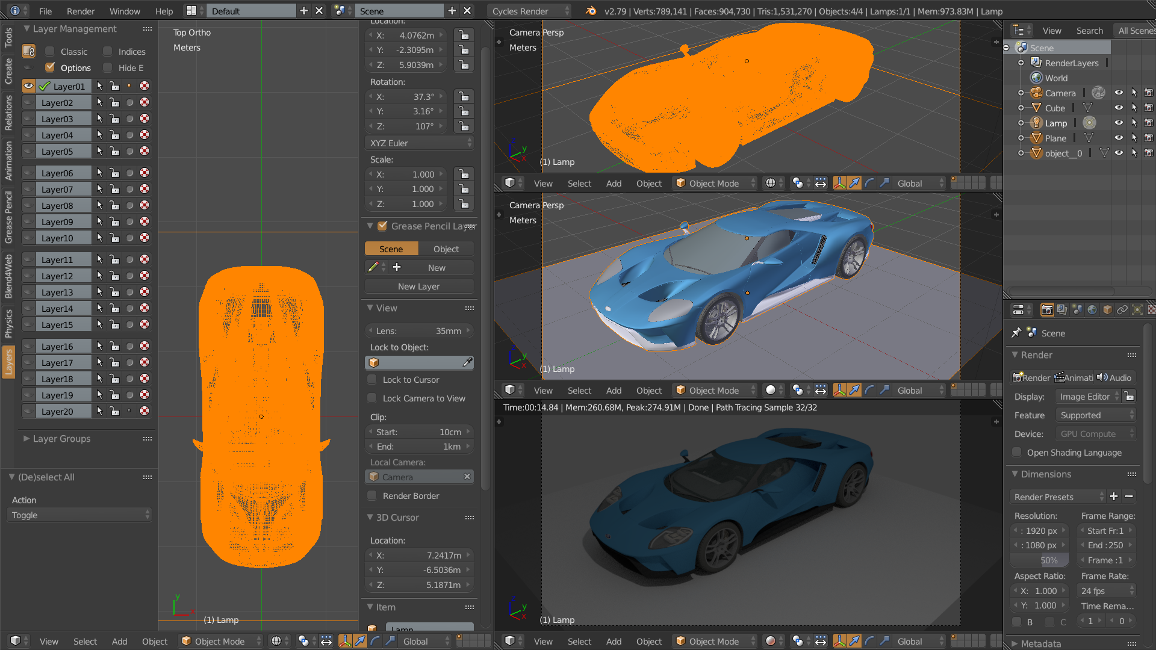The image size is (1156, 650).
Task: Open the Window menu
Action: 125,11
